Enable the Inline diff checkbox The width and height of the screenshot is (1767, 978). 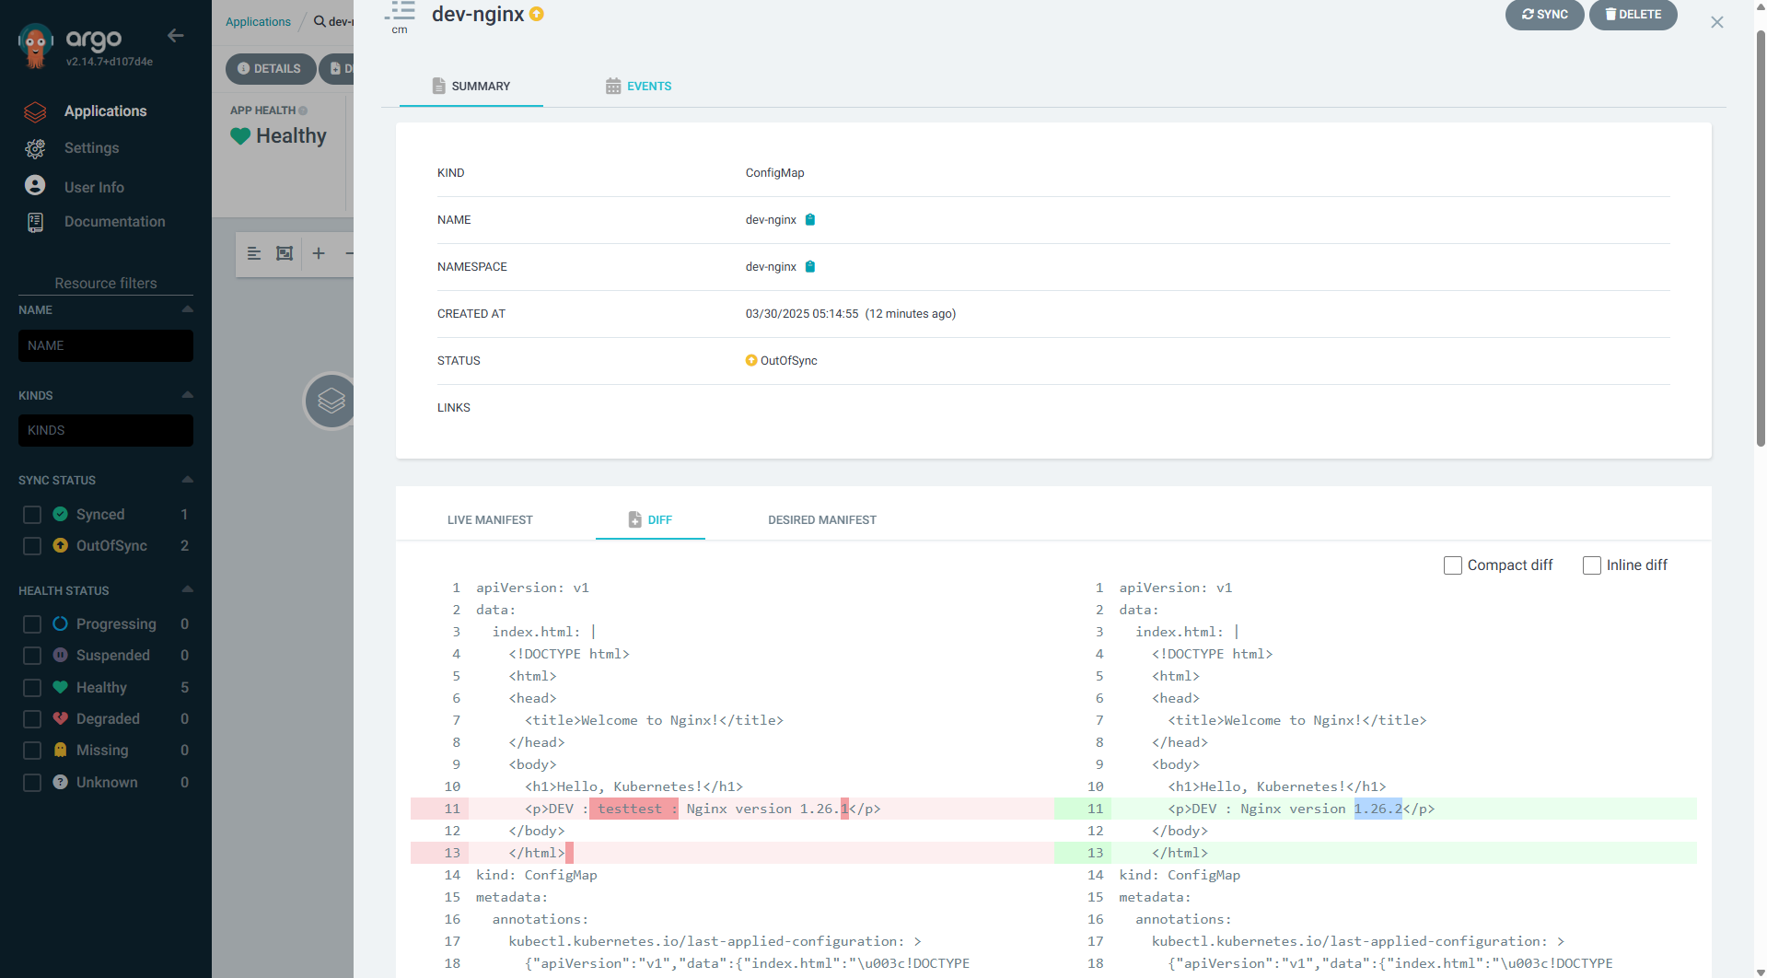coord(1592,565)
